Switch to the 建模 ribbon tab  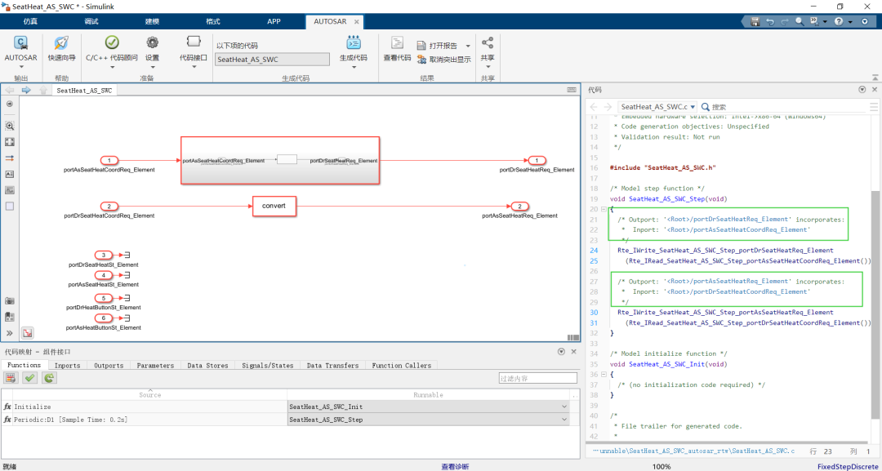152,21
